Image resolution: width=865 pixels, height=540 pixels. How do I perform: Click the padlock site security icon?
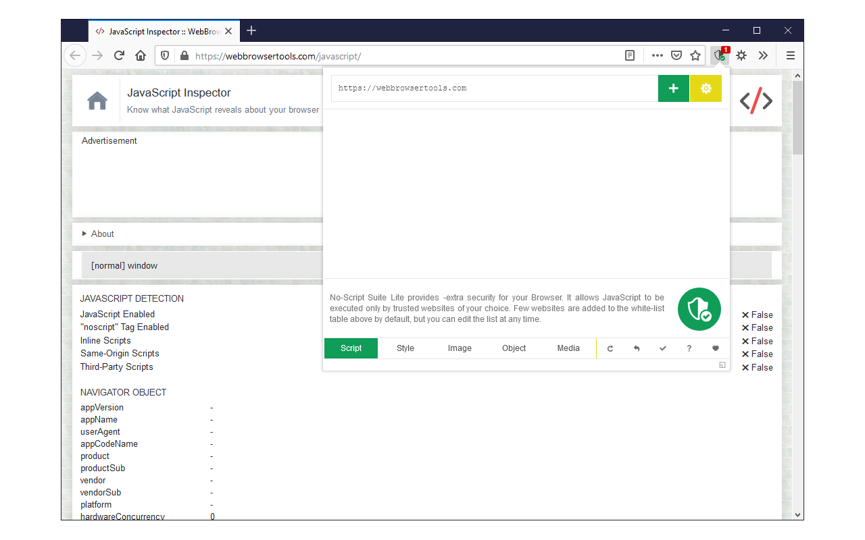click(184, 56)
